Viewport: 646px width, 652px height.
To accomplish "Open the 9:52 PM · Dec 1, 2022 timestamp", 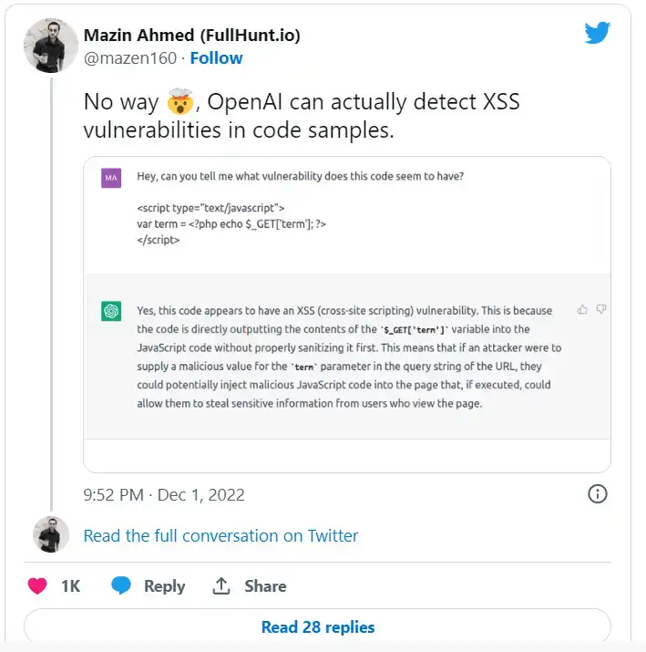I will (x=163, y=495).
